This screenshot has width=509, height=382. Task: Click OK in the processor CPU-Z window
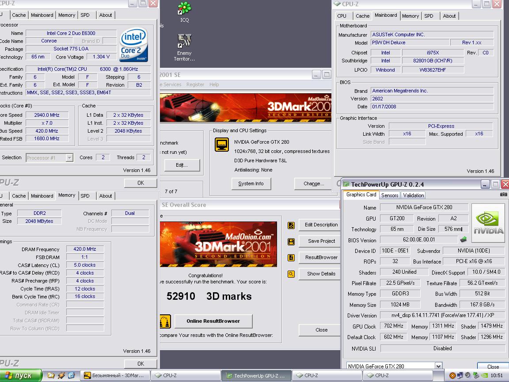[141, 183]
